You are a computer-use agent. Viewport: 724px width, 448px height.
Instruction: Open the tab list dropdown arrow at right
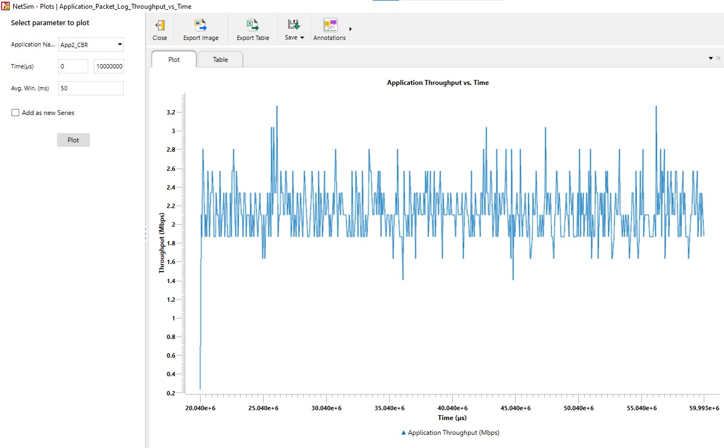coord(710,58)
